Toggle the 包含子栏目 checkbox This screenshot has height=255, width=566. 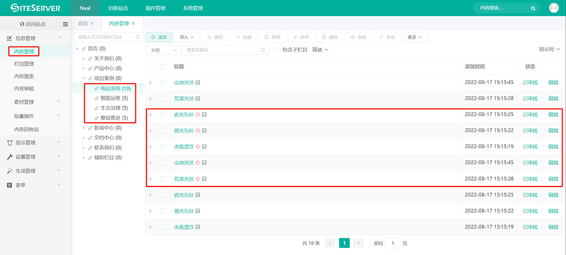(x=276, y=50)
